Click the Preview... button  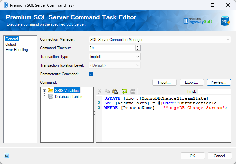click(x=219, y=82)
